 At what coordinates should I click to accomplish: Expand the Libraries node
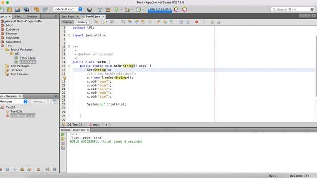pyautogui.click(x=2, y=70)
